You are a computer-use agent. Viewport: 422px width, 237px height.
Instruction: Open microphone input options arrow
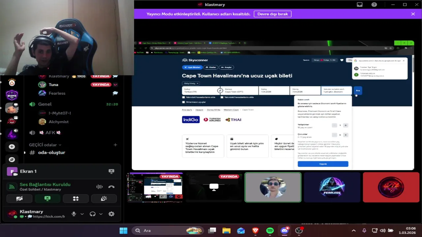coord(82,214)
